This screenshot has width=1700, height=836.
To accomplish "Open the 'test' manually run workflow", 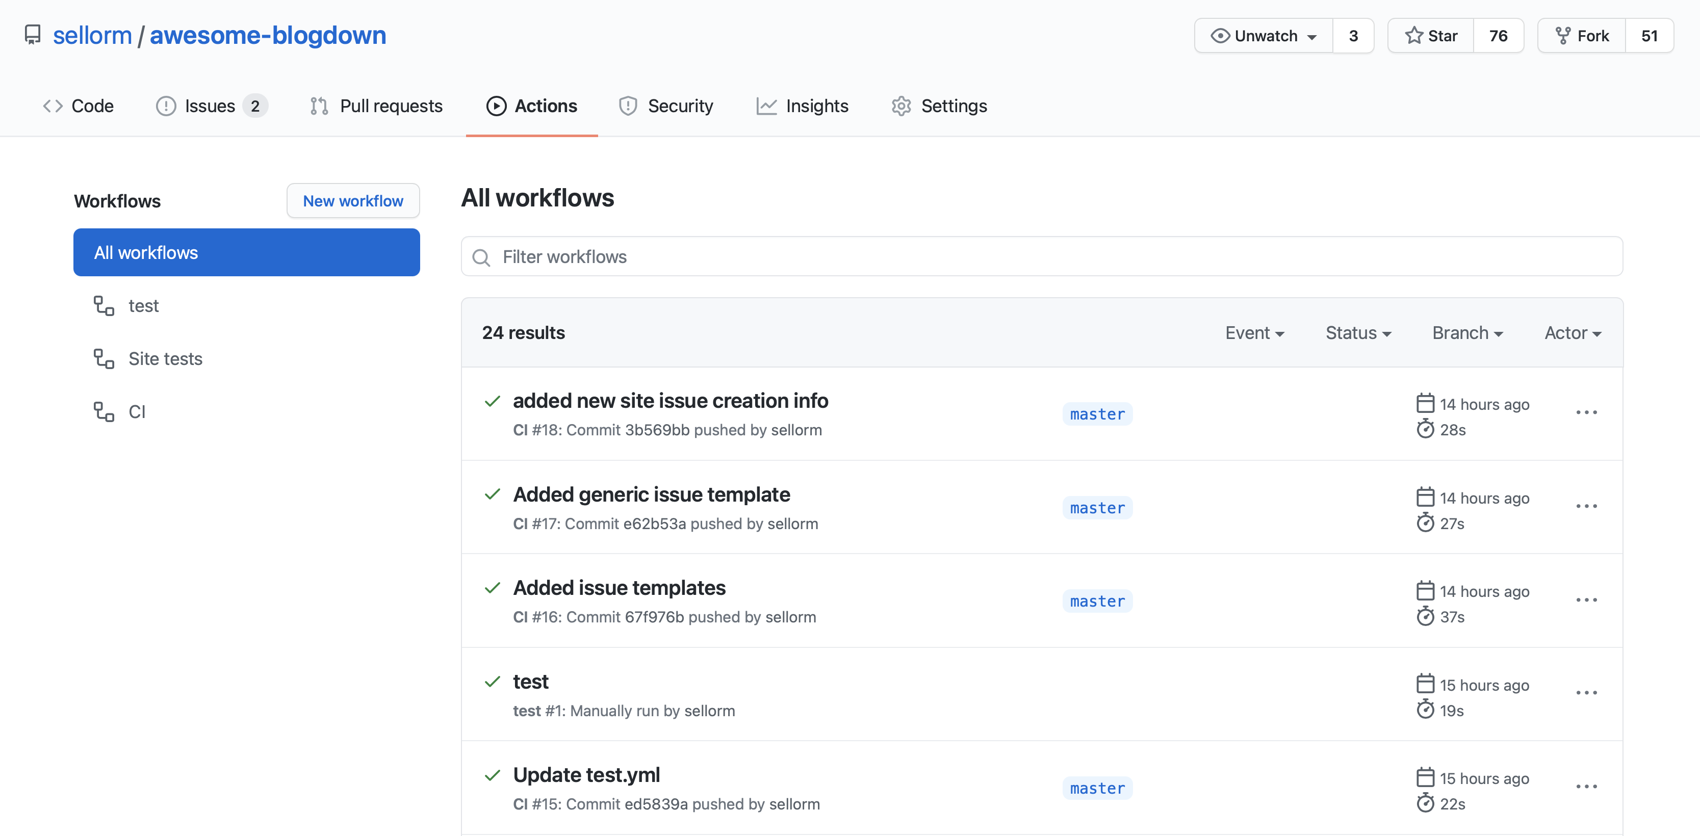I will [x=531, y=682].
